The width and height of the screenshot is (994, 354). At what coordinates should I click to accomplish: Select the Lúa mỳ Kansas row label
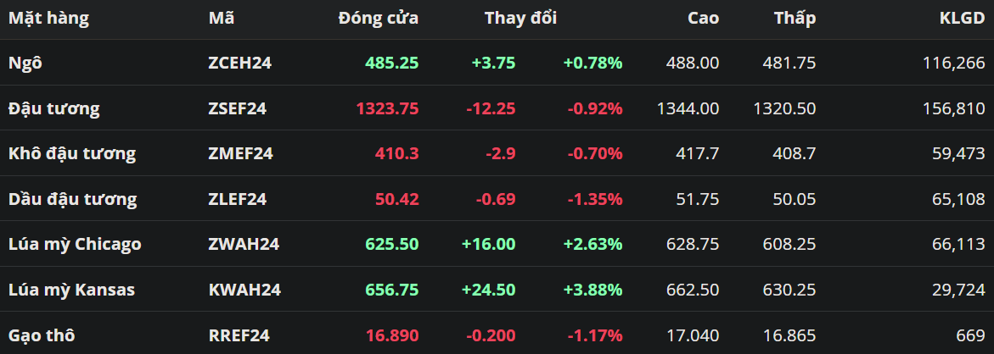71,290
